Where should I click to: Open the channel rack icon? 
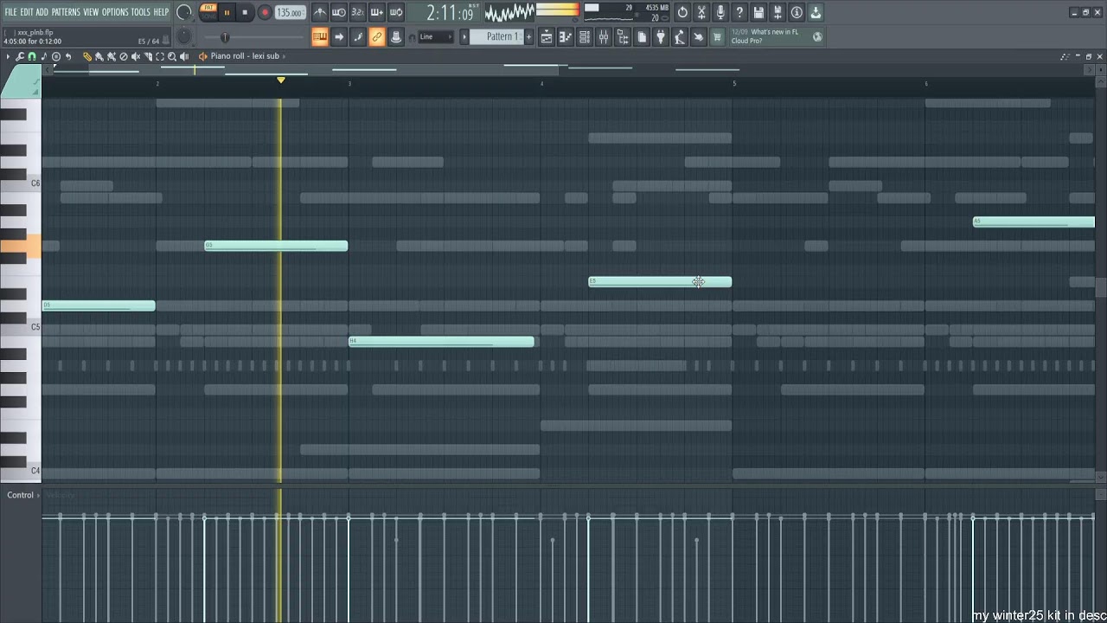[x=585, y=36]
